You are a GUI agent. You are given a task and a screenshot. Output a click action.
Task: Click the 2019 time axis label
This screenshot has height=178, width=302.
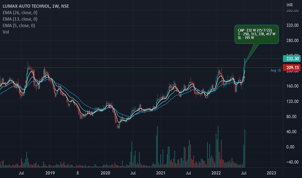50,173
